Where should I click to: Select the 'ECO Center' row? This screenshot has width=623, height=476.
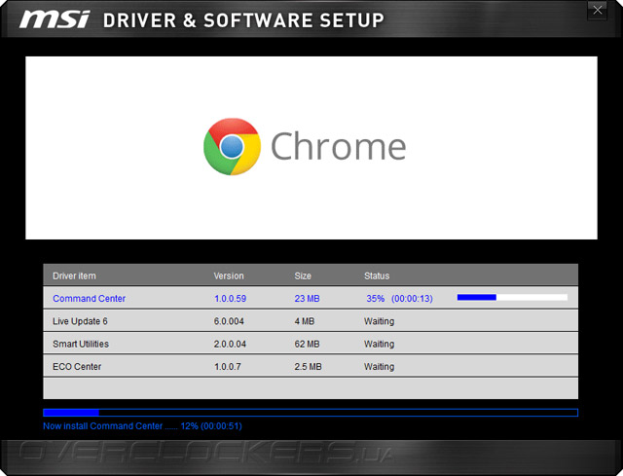pyautogui.click(x=311, y=366)
